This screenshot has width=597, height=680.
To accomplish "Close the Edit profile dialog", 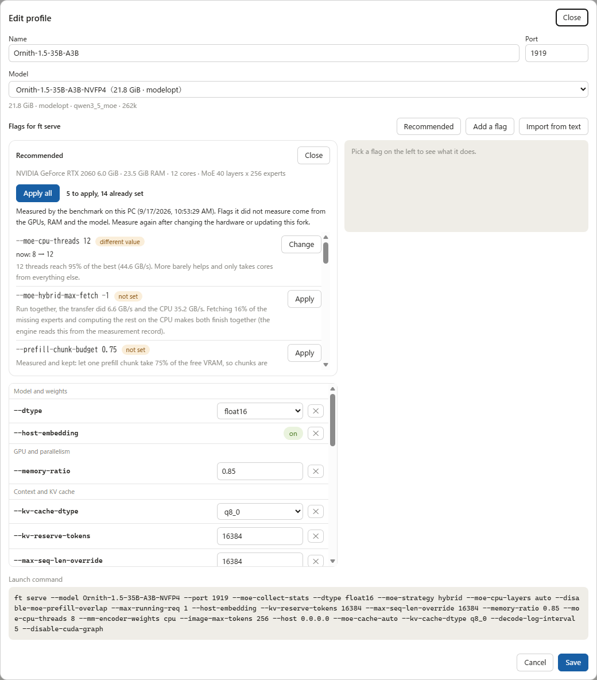I will point(572,17).
